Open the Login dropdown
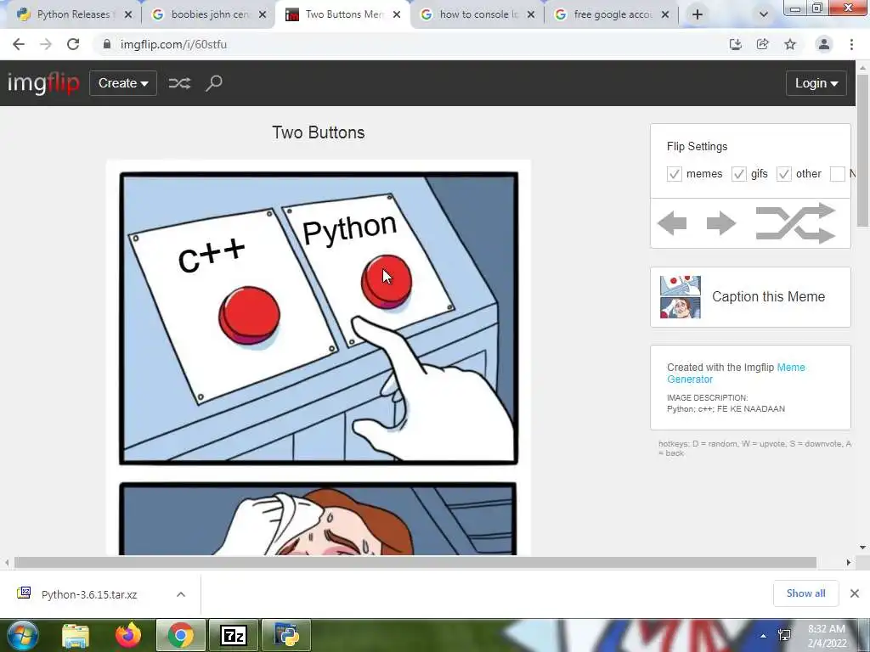The image size is (870, 652). (x=816, y=83)
